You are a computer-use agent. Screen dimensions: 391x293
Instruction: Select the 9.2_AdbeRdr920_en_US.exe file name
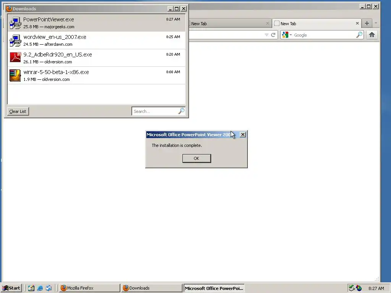(58, 55)
